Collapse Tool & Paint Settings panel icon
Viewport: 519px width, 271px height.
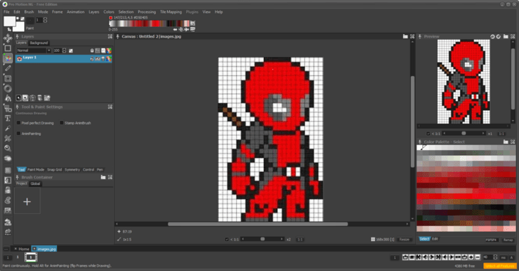[x=110, y=107]
